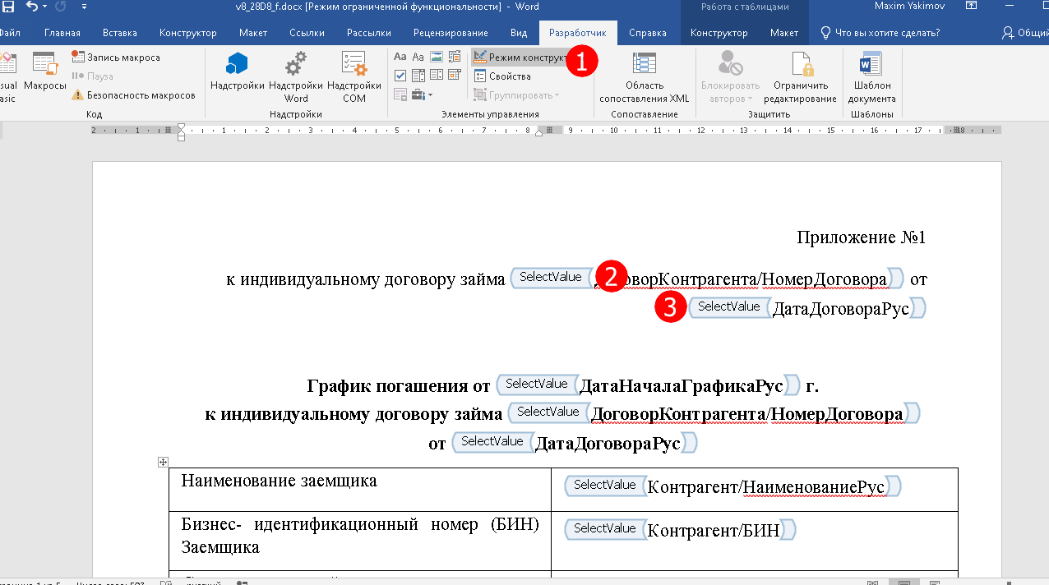Open Безопасность макросов settings

click(133, 95)
